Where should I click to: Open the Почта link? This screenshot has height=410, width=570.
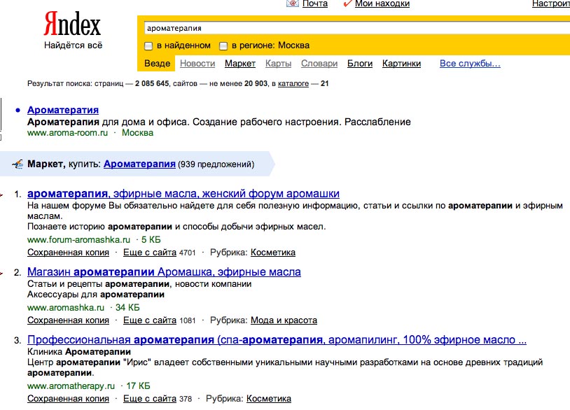315,3
